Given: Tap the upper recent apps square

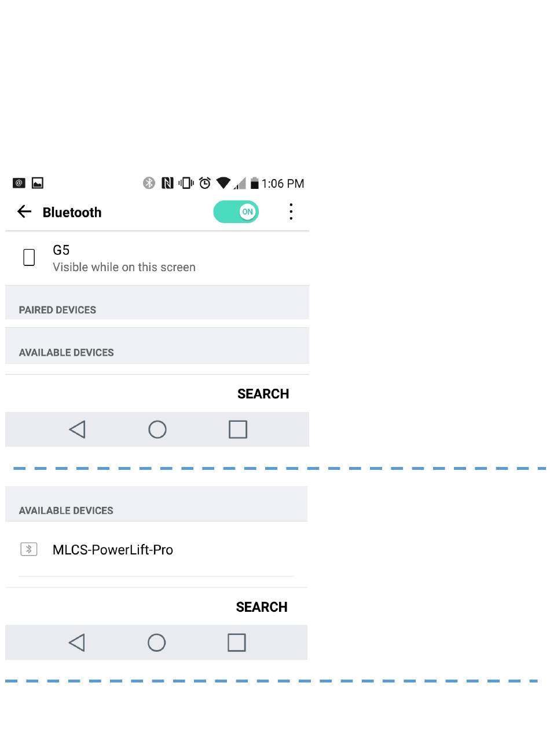Looking at the screenshot, I should pos(238,429).
